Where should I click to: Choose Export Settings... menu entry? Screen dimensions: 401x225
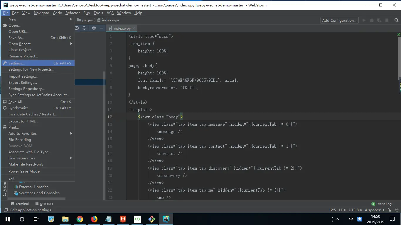(x=38, y=83)
